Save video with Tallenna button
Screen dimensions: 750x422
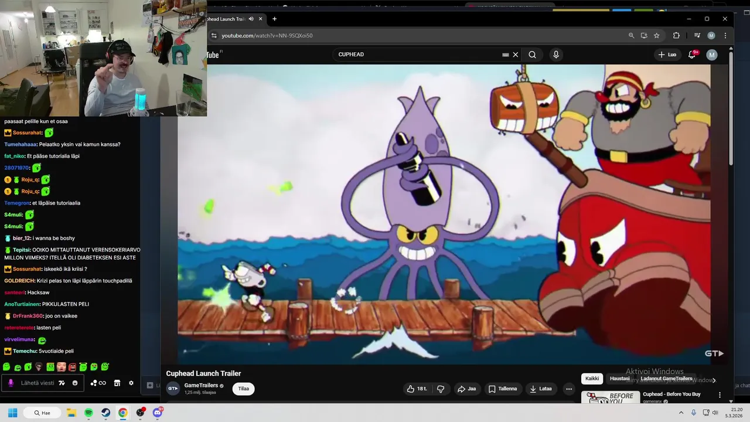(x=503, y=389)
